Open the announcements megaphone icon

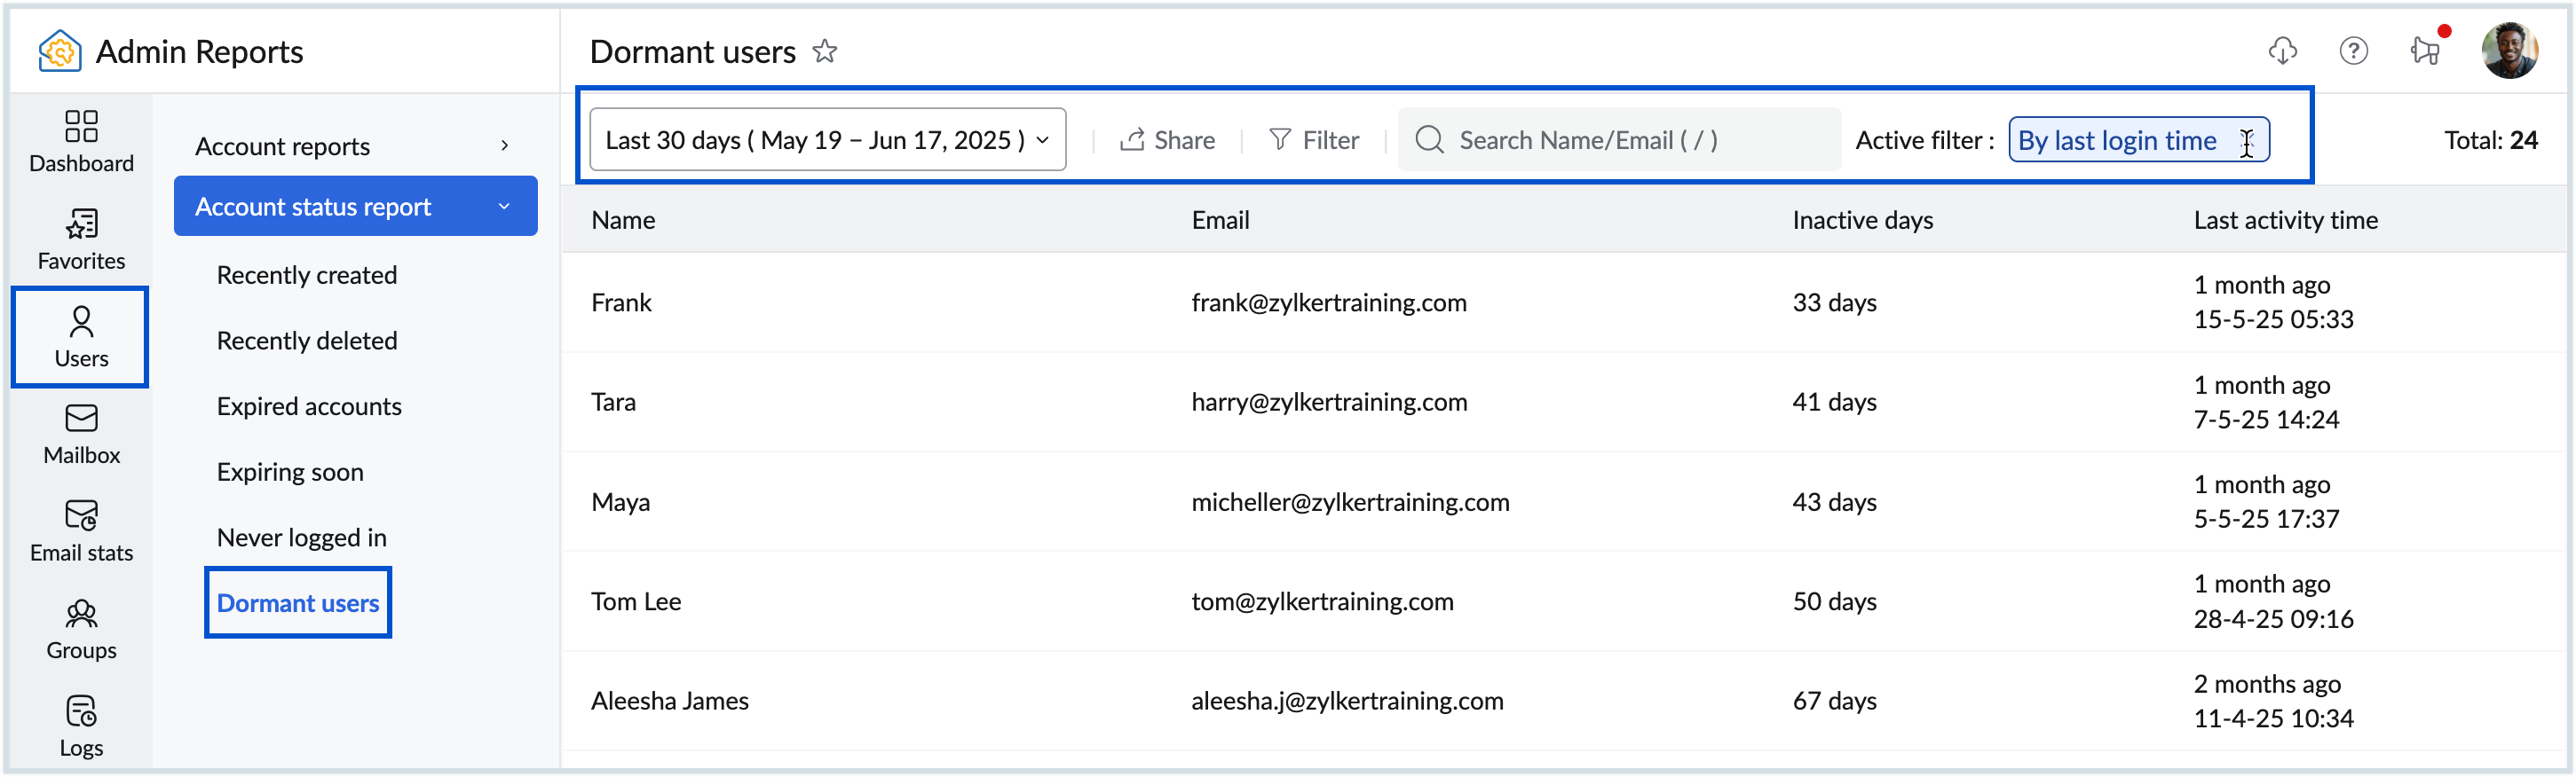(2425, 51)
